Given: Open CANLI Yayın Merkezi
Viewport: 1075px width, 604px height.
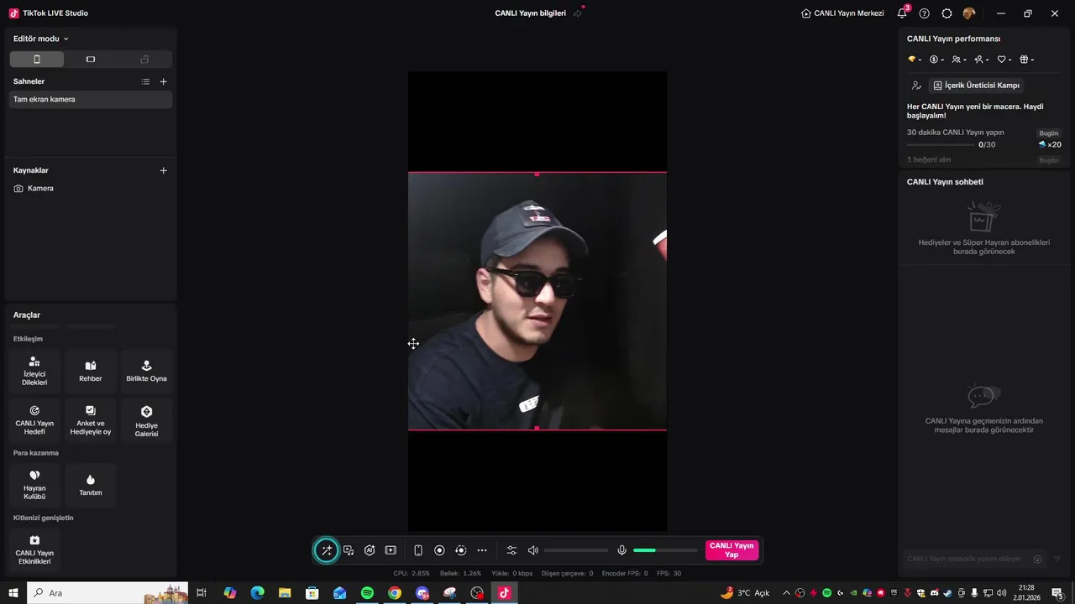Looking at the screenshot, I should tap(842, 13).
